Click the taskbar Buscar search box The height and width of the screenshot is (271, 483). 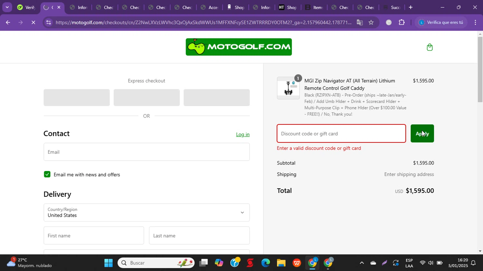click(156, 263)
